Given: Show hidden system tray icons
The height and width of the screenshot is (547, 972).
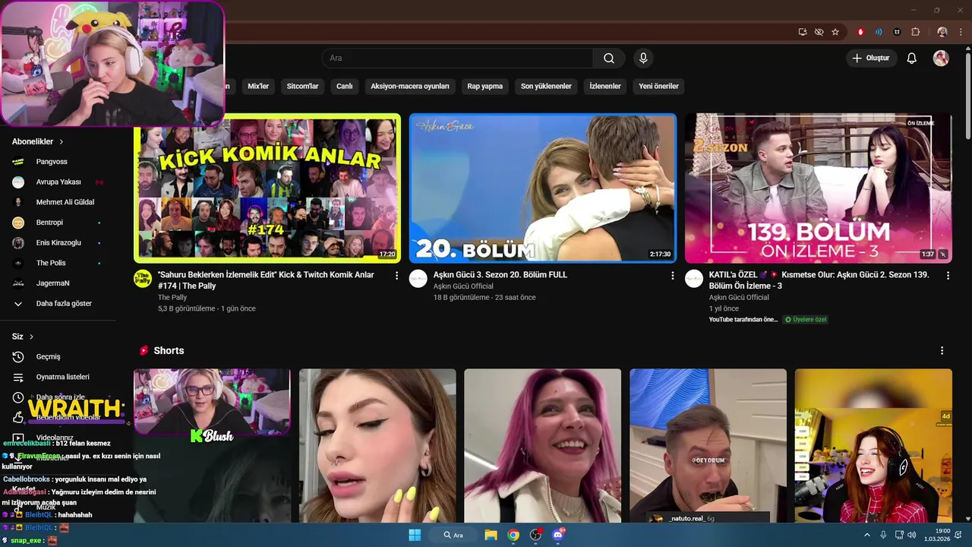Looking at the screenshot, I should (x=867, y=535).
